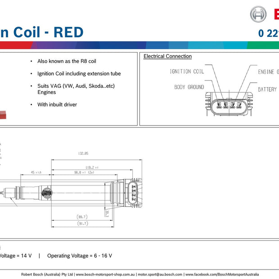Open the facebook.com/BoschMotorsportAustralia link

tap(222, 274)
